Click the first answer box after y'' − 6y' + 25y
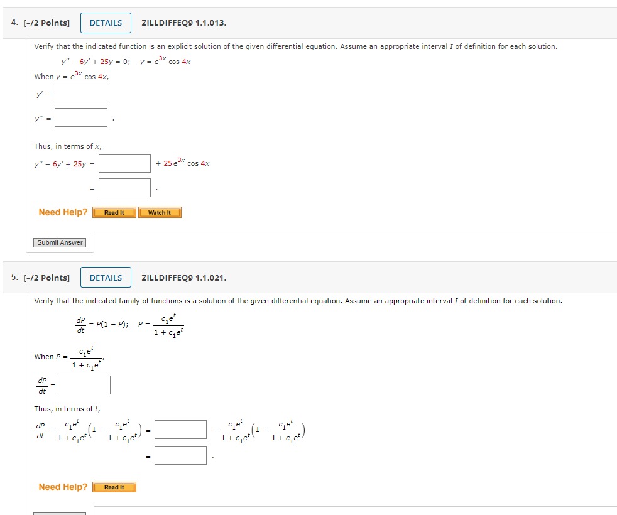The width and height of the screenshot is (617, 515). [124, 163]
